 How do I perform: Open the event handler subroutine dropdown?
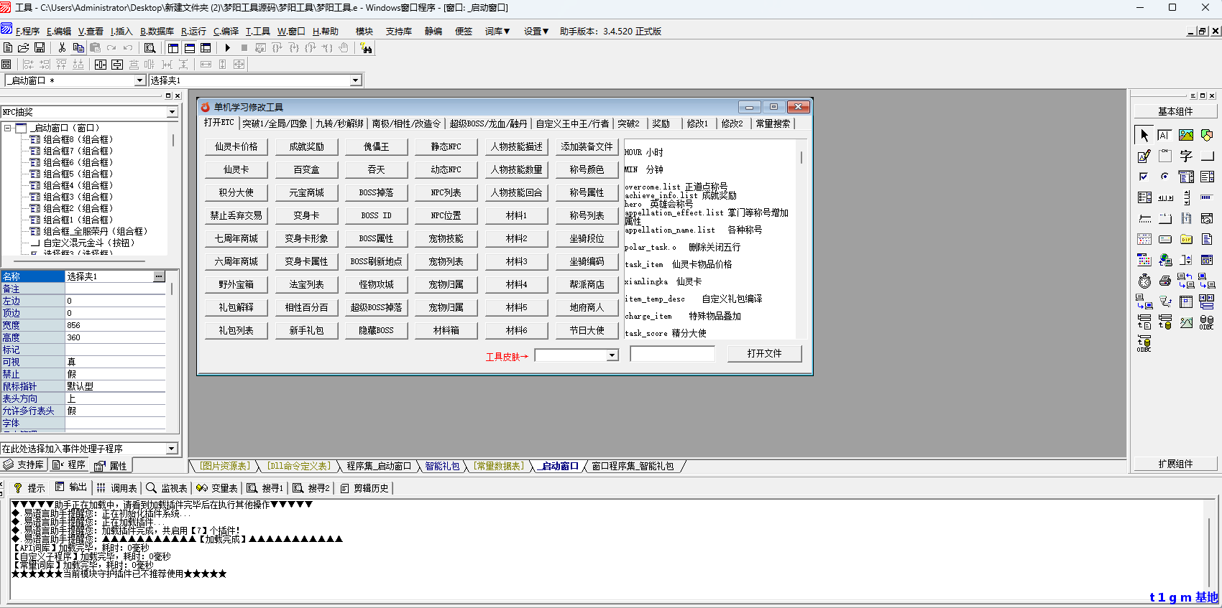tap(171, 449)
